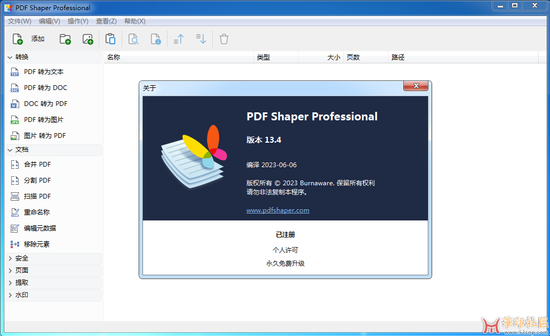Click the PDF Shaper title bar icon
The width and height of the screenshot is (550, 336).
coord(9,7)
